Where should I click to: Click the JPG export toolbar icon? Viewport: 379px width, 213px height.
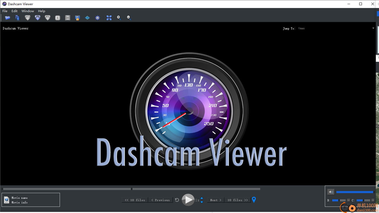click(38, 18)
